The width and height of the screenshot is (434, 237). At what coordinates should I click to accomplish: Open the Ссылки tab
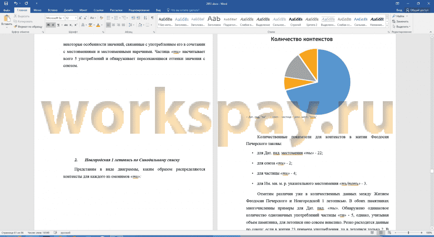pyautogui.click(x=99, y=10)
